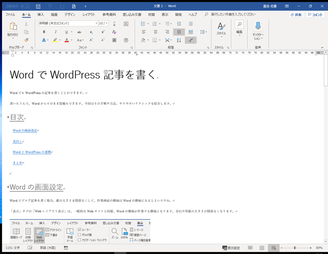328x254 pixels.
Task: Click the search box 実行したい作業を入力してください
Action: [233, 14]
